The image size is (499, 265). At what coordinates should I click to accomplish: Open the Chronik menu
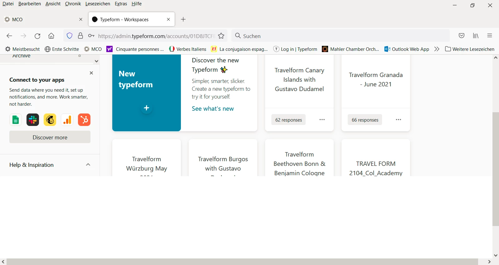[x=73, y=4]
